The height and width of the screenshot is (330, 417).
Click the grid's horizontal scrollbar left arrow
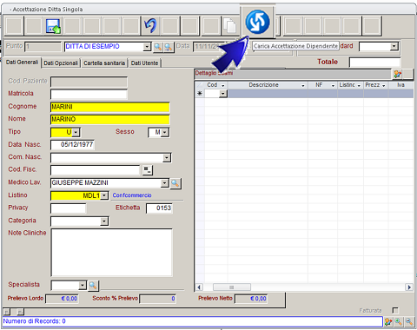(199, 287)
